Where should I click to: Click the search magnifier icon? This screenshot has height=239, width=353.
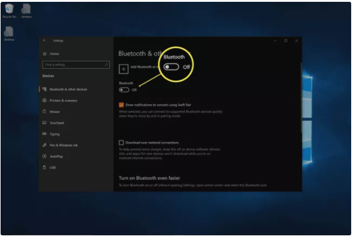pos(107,65)
